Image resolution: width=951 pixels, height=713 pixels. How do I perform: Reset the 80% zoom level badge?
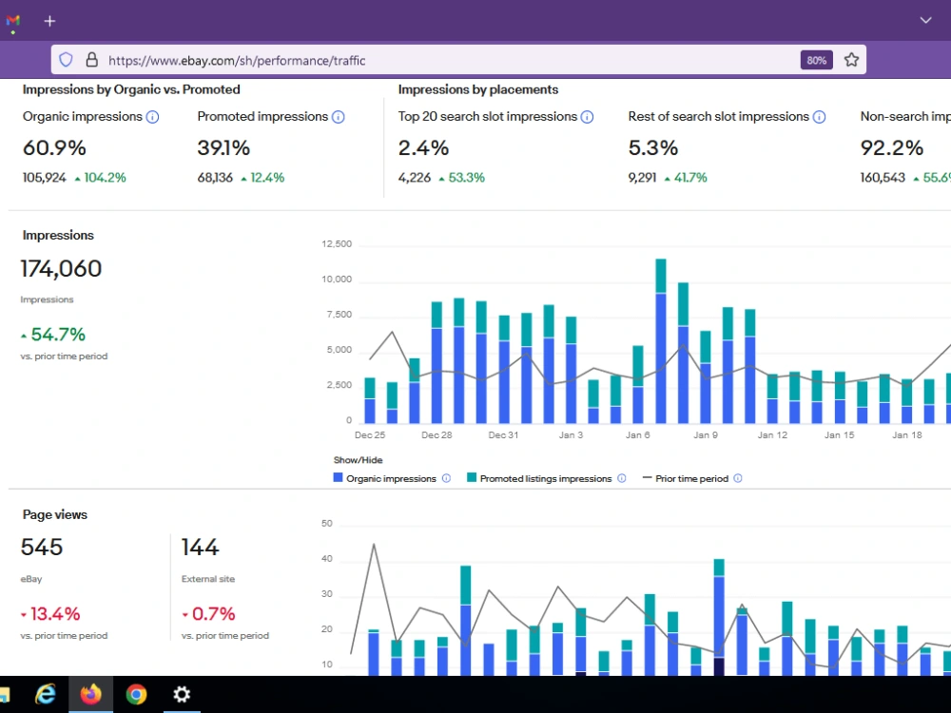(x=816, y=60)
